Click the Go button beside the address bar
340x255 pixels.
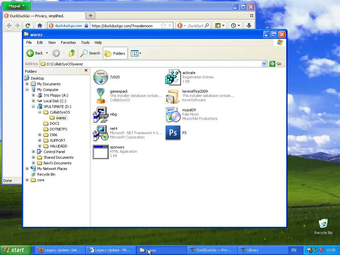[x=275, y=64]
